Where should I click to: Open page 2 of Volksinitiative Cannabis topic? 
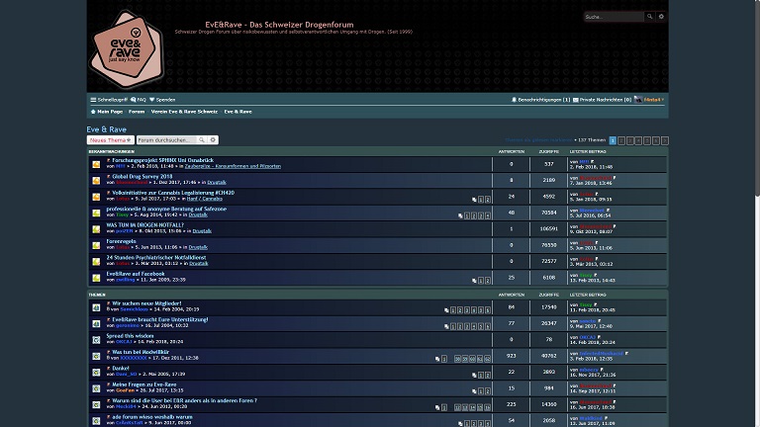[488, 200]
